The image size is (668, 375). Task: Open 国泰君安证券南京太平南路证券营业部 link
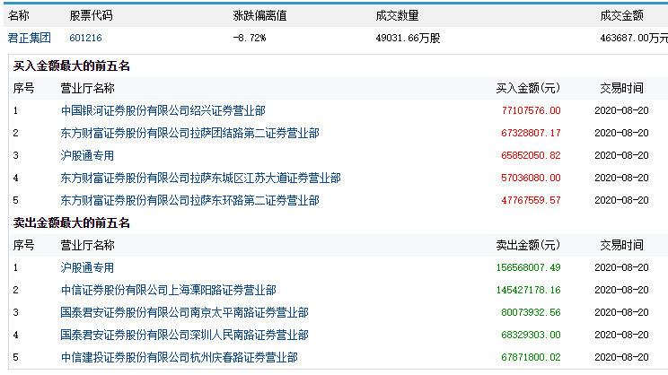click(x=184, y=312)
